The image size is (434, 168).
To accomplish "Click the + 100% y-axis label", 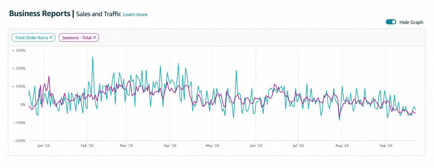I will coord(19,86).
